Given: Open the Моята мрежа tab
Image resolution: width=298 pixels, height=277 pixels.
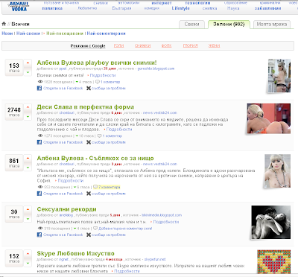Looking at the screenshot, I should 272,25.
